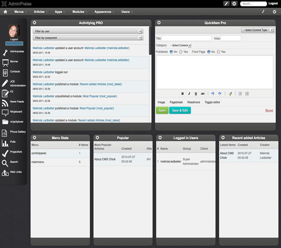Open the News Feeds sidebar icon
Viewport: 281px width, 248px height.
(x=5, y=103)
